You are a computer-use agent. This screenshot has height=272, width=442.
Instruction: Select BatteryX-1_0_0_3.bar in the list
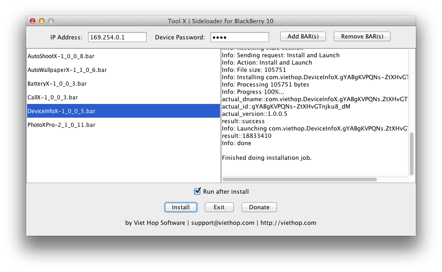pos(123,84)
